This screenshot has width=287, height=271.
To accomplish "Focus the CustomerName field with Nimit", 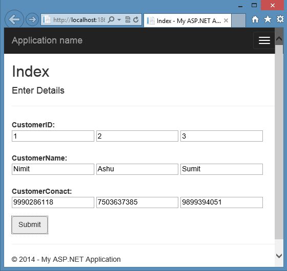I will pyautogui.click(x=53, y=169).
